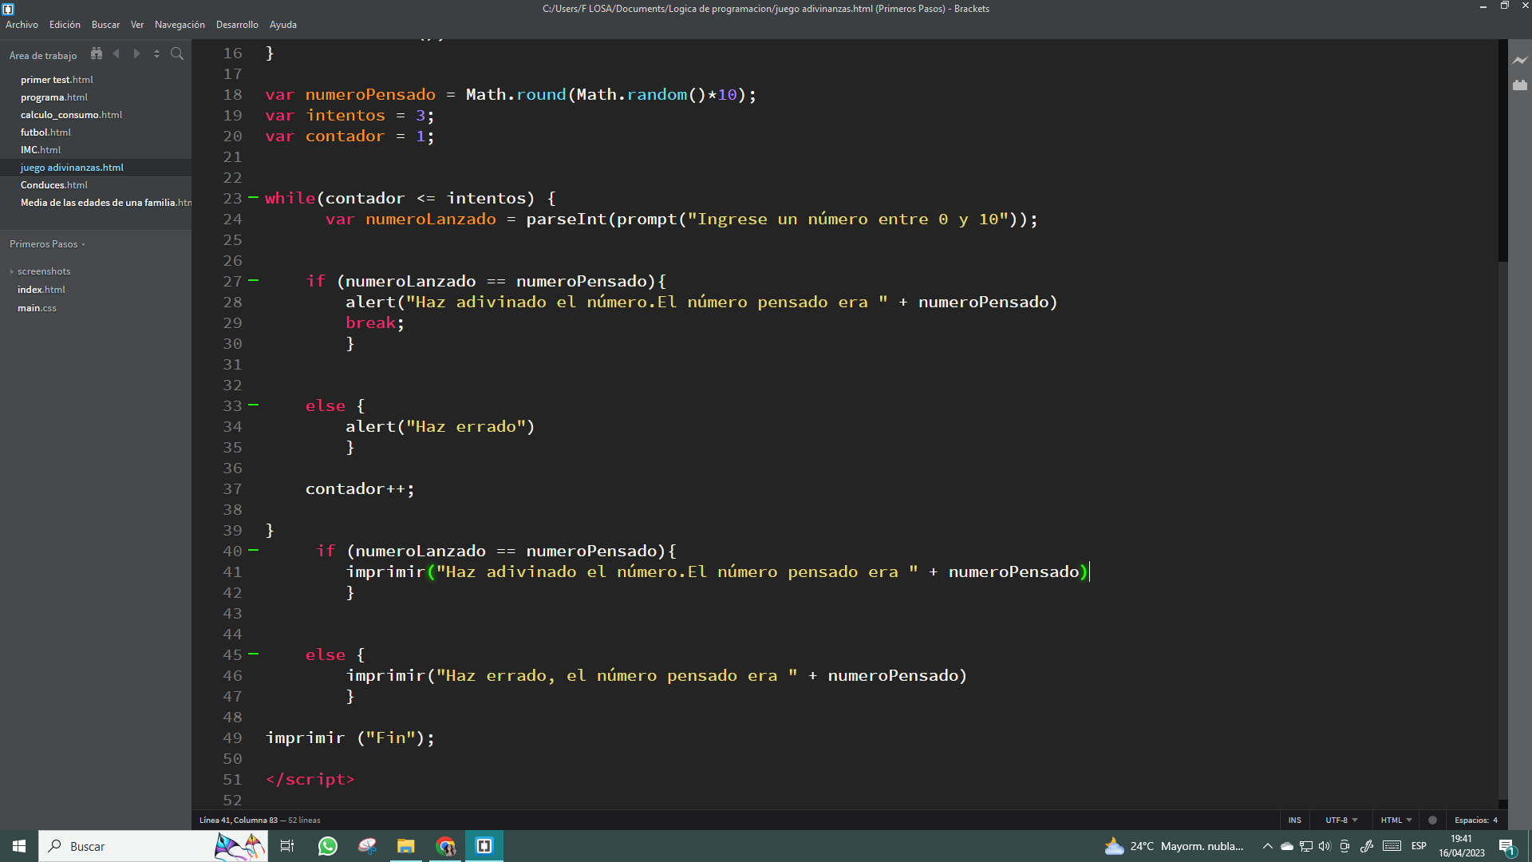Open the volume speaker tray icon

point(1325,846)
